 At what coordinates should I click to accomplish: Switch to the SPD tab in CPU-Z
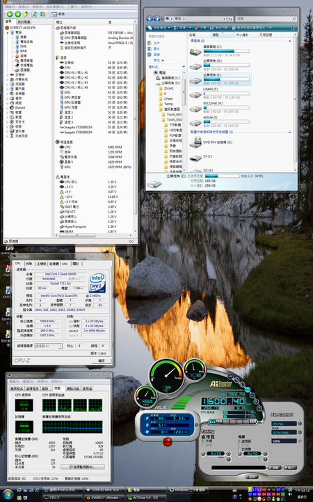[x=65, y=264]
